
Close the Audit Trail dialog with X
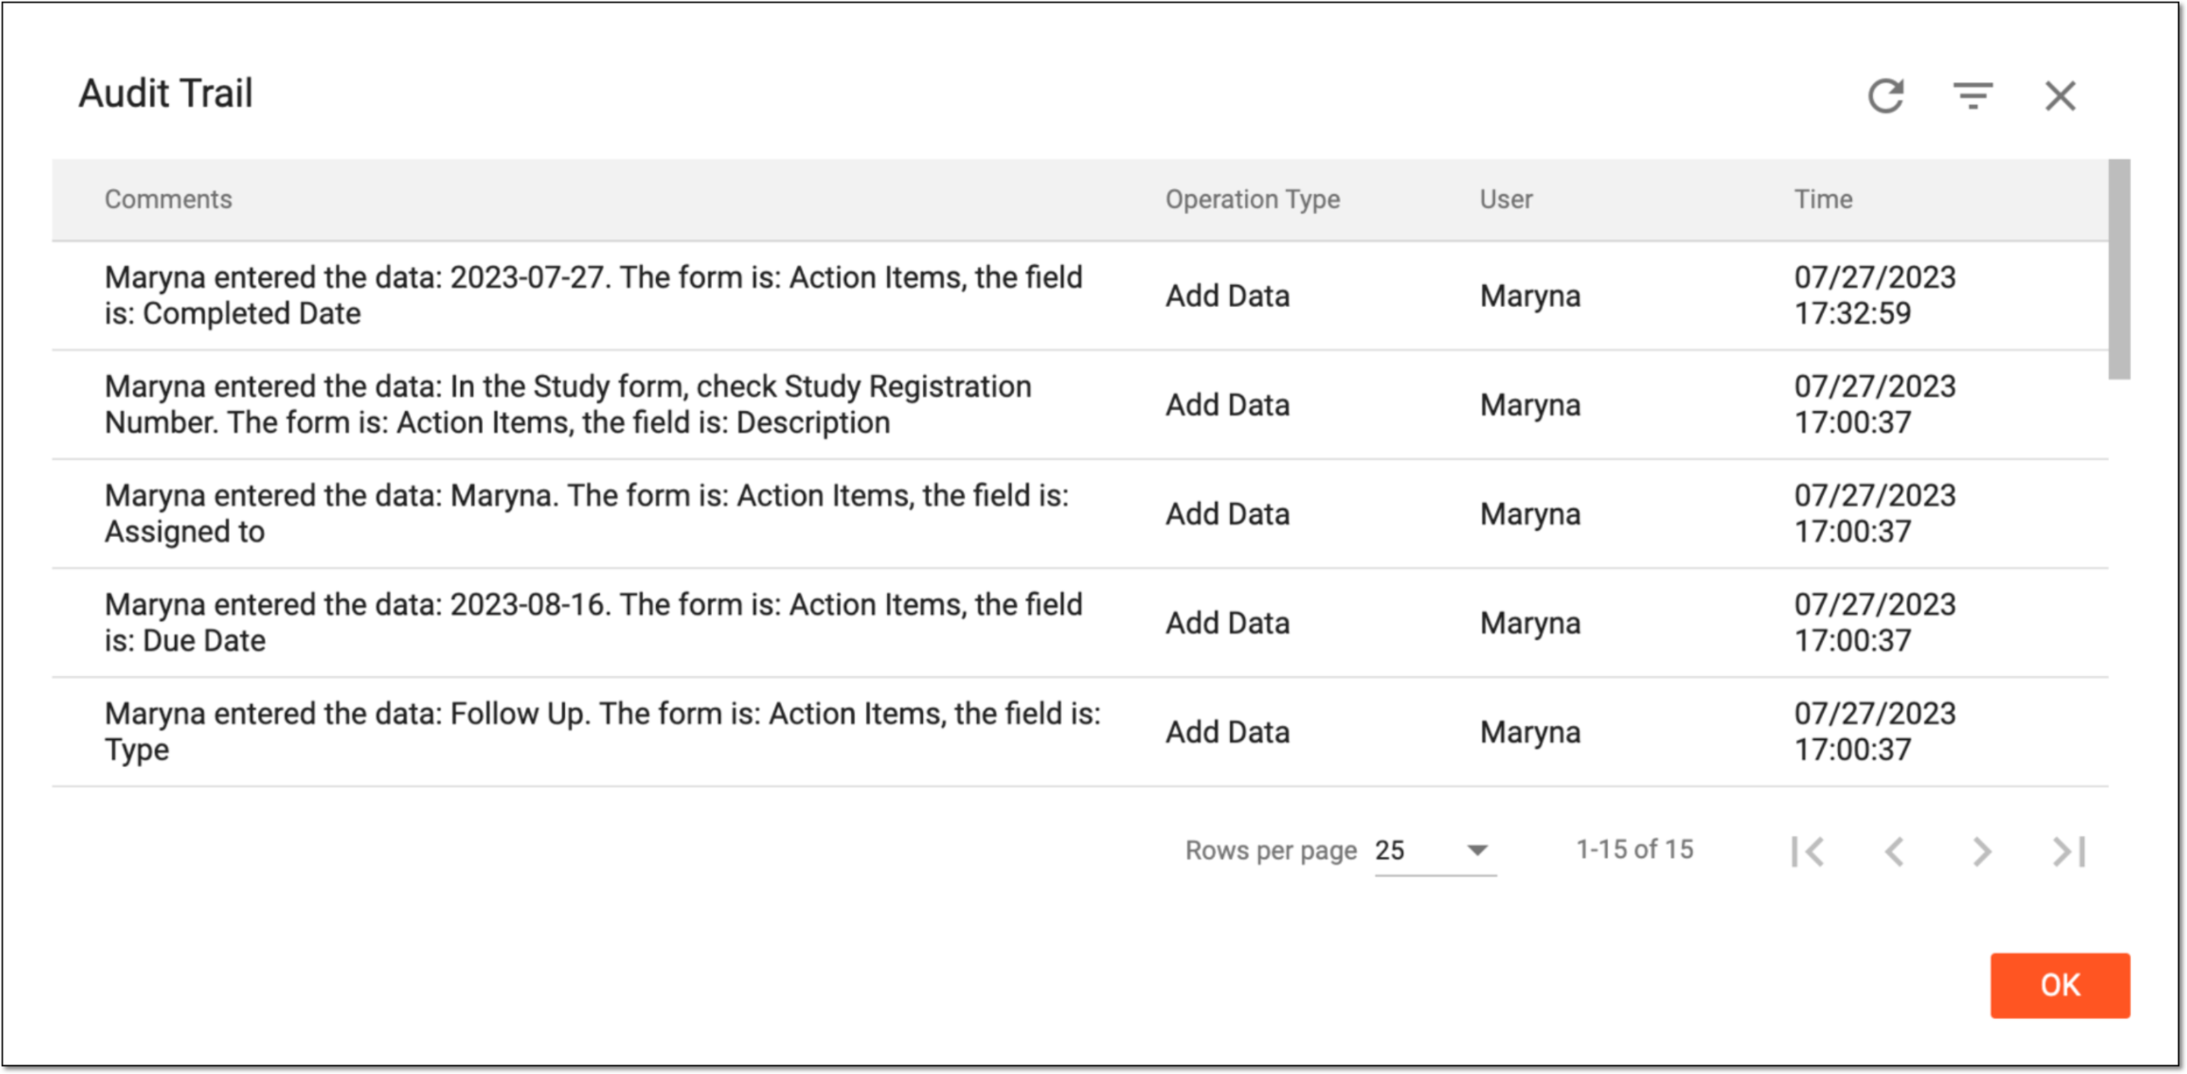click(2060, 95)
